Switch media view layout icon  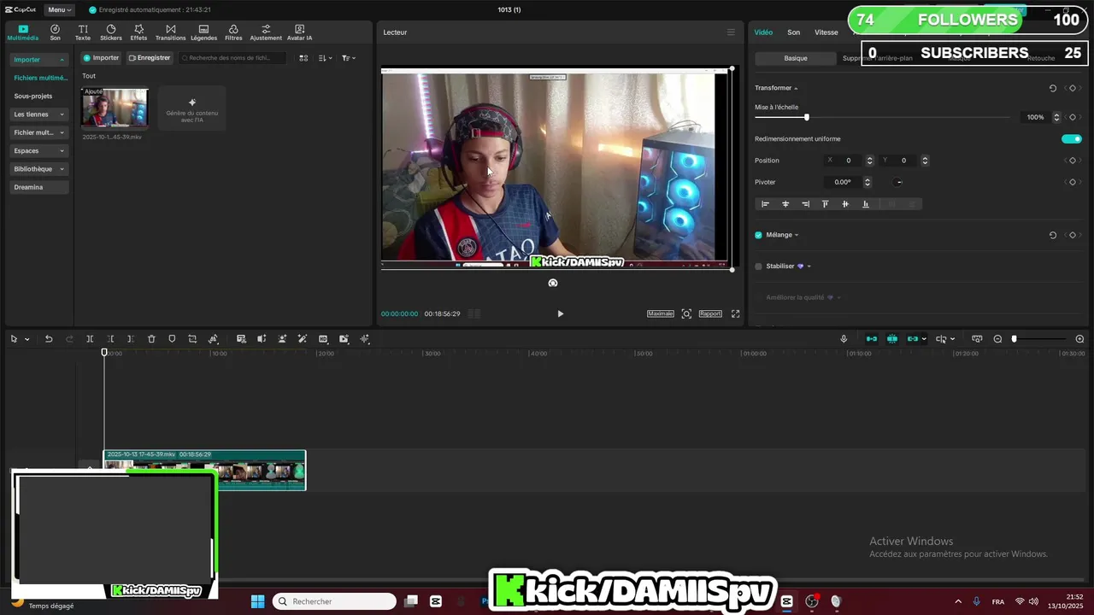click(x=303, y=58)
